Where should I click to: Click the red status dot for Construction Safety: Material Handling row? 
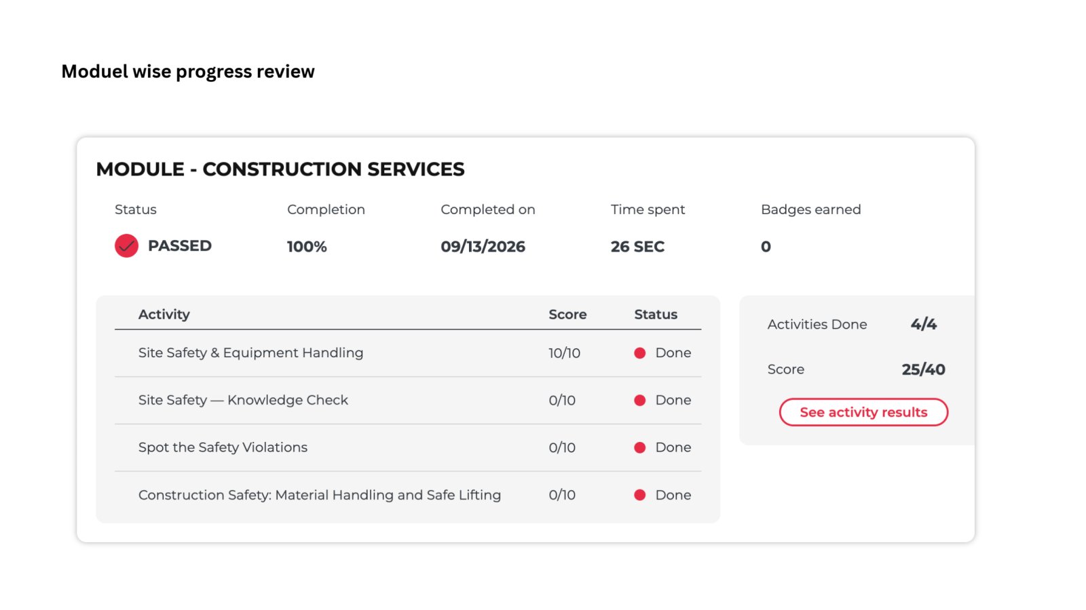click(639, 495)
